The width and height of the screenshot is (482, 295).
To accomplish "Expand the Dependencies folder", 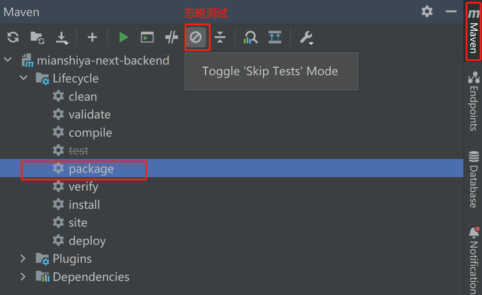I will 23,276.
